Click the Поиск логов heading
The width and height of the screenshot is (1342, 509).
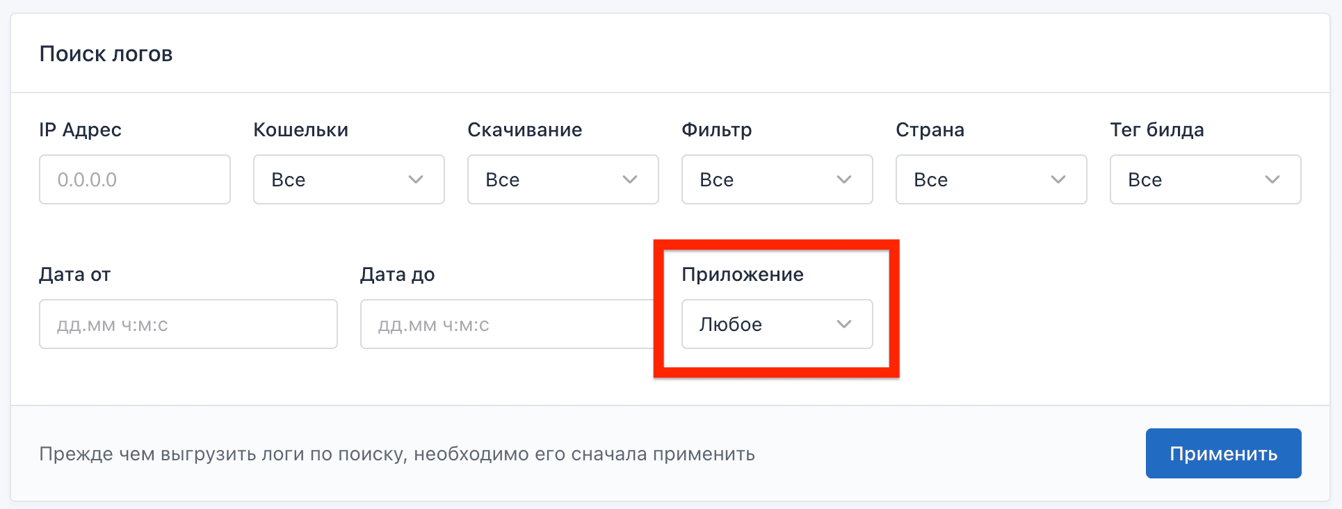(x=106, y=54)
